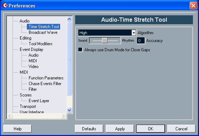This screenshot has height=136, width=199.
Task: Open MIDI page under Event Display
Action: pyautogui.click(x=33, y=61)
